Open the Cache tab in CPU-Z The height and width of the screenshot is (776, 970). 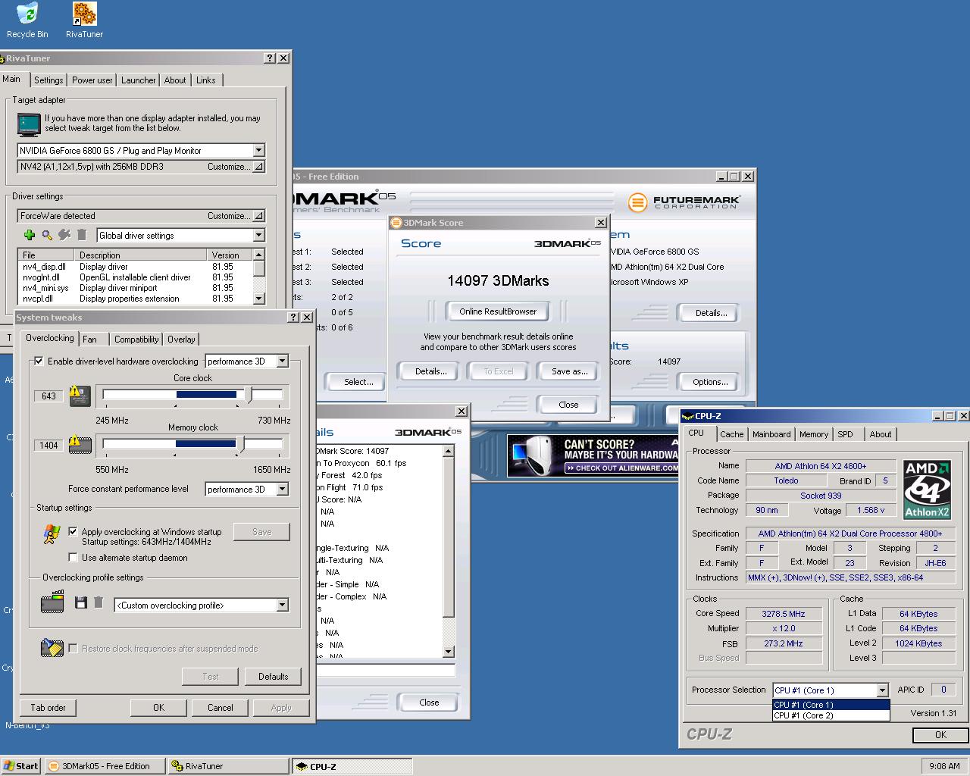[x=731, y=434]
